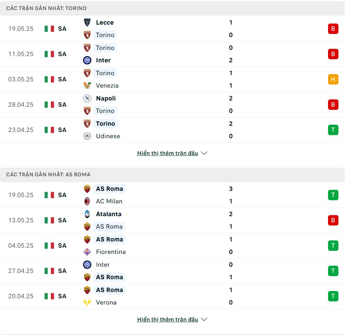Open 'Hiển thị thêm trận đấu' under AS Roma

coord(167,319)
